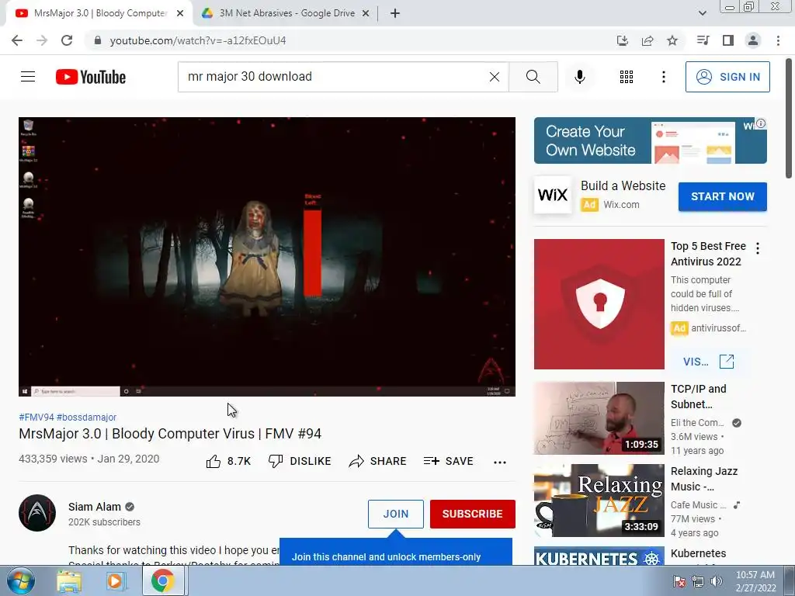Click the JOIN button
The image size is (795, 596).
395,514
